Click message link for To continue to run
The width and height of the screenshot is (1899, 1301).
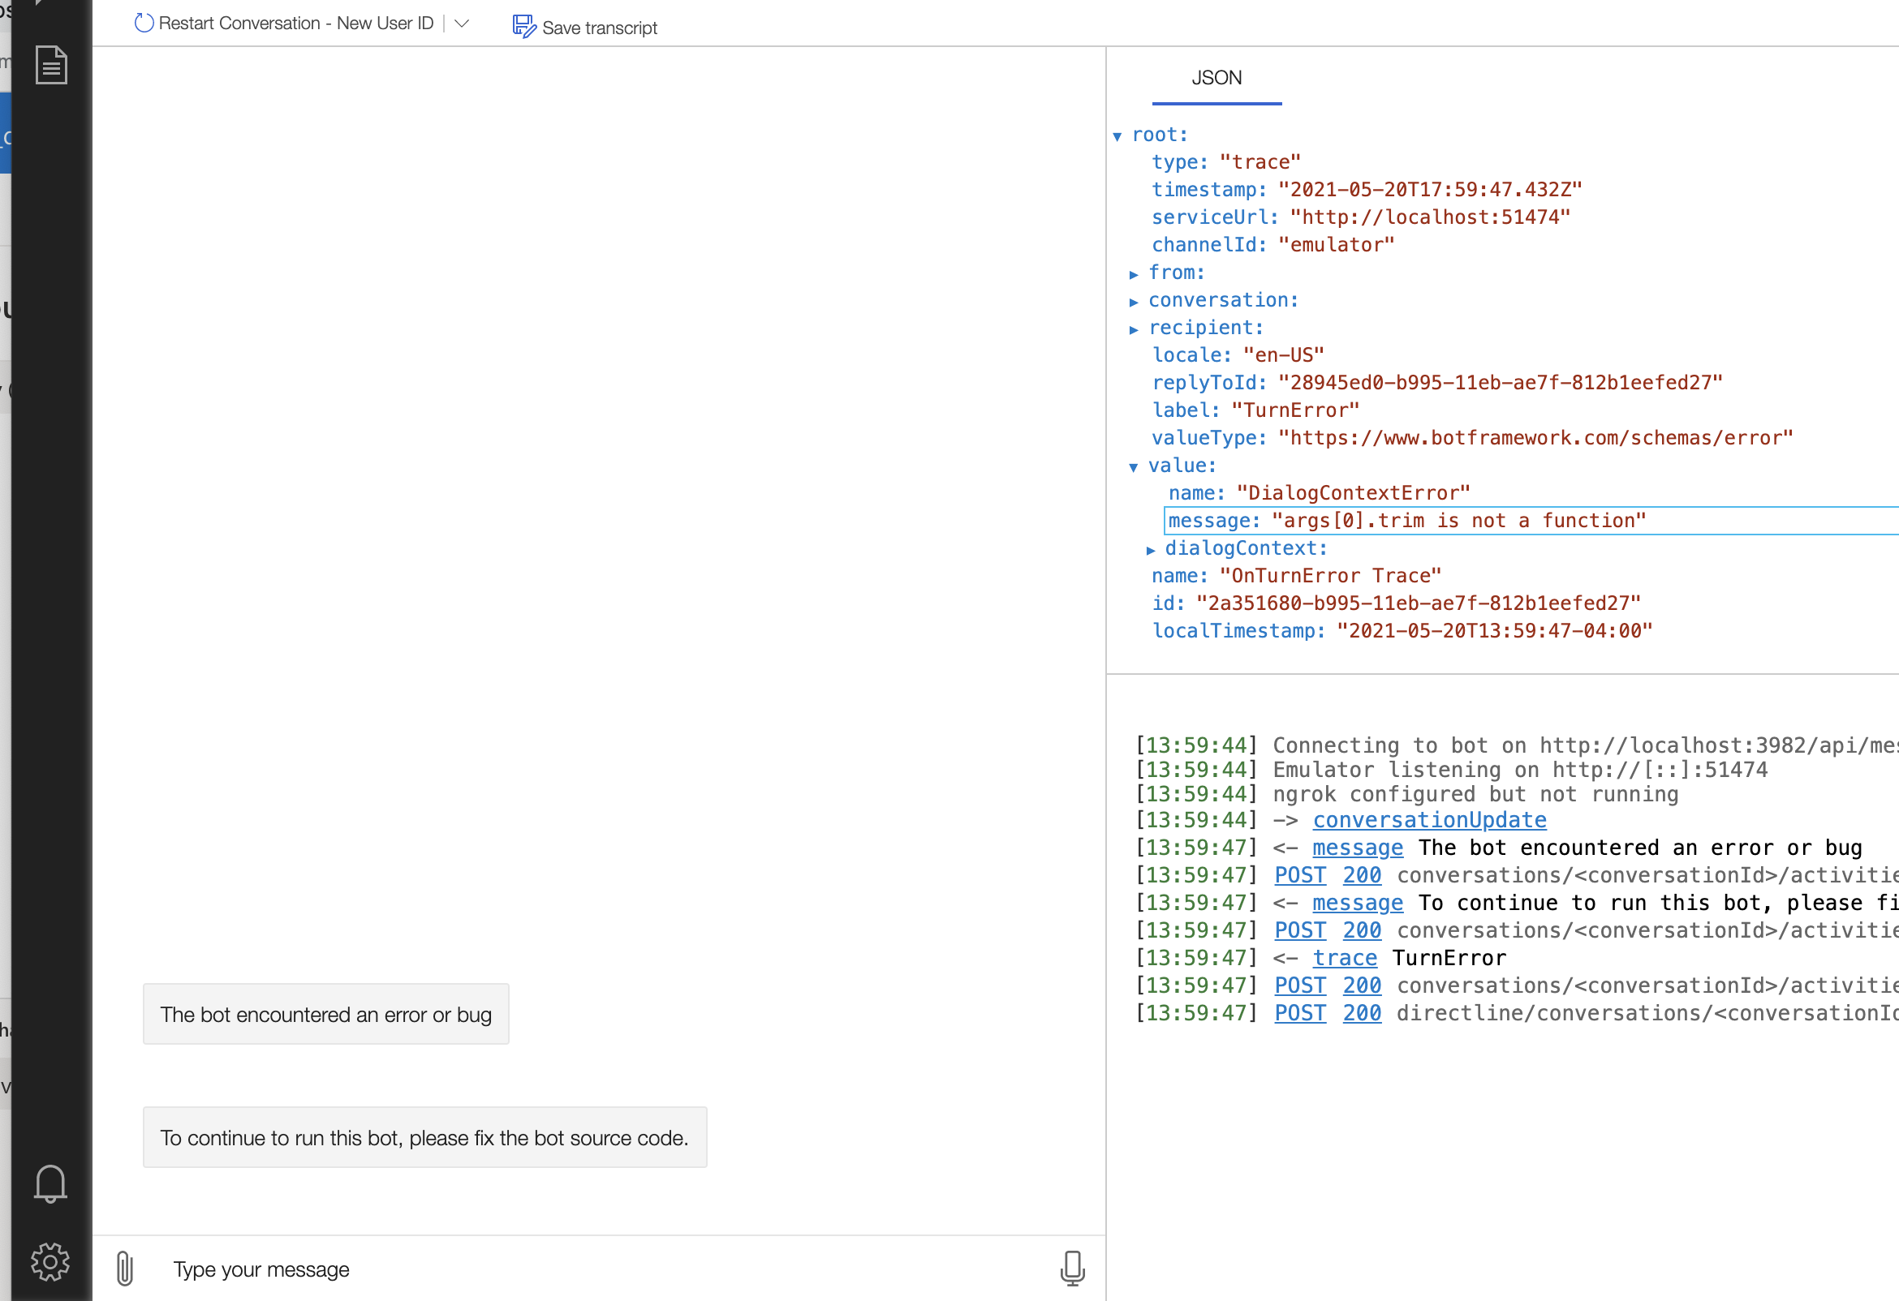[x=1357, y=904]
